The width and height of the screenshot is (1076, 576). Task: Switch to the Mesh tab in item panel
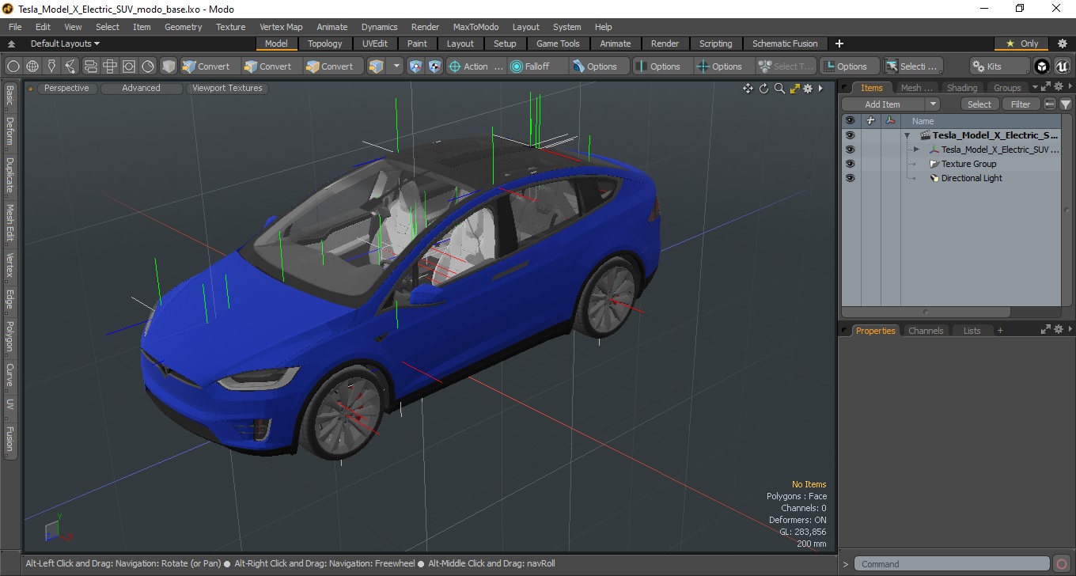tap(916, 88)
